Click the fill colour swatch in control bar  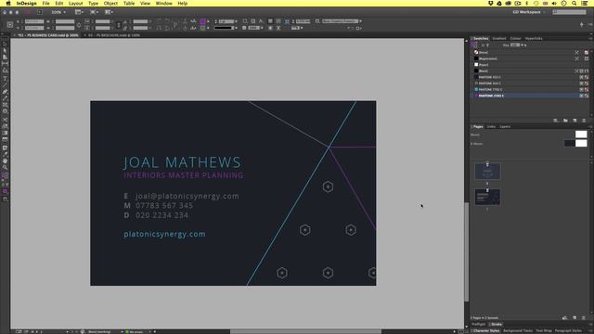point(202,21)
